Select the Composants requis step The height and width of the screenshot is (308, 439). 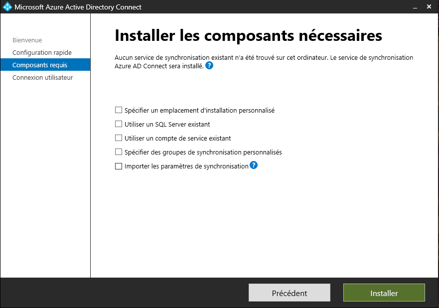[40, 65]
